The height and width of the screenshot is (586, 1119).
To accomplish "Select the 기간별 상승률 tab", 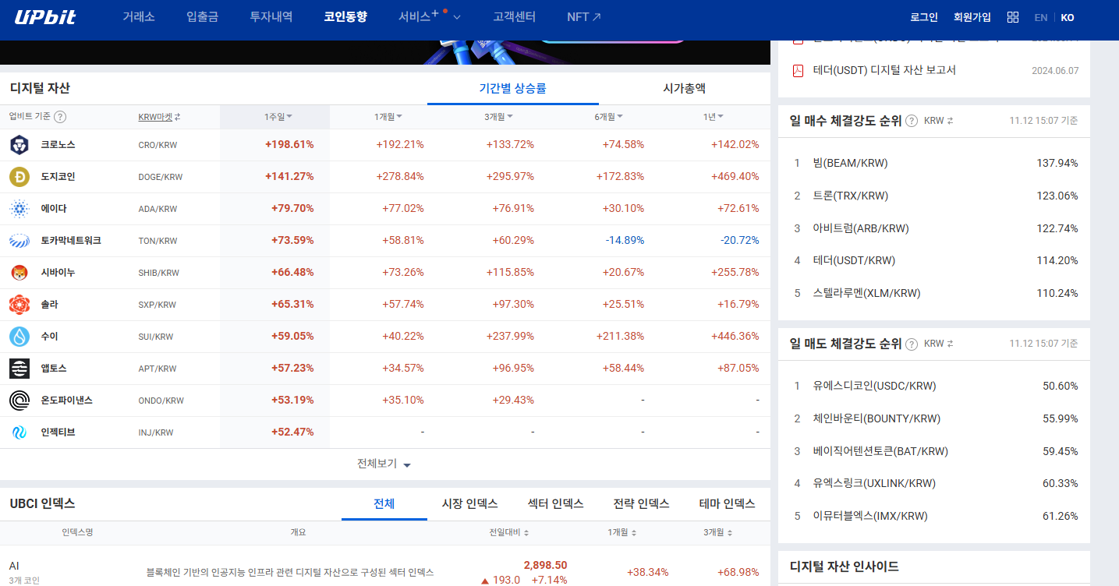I will click(512, 88).
